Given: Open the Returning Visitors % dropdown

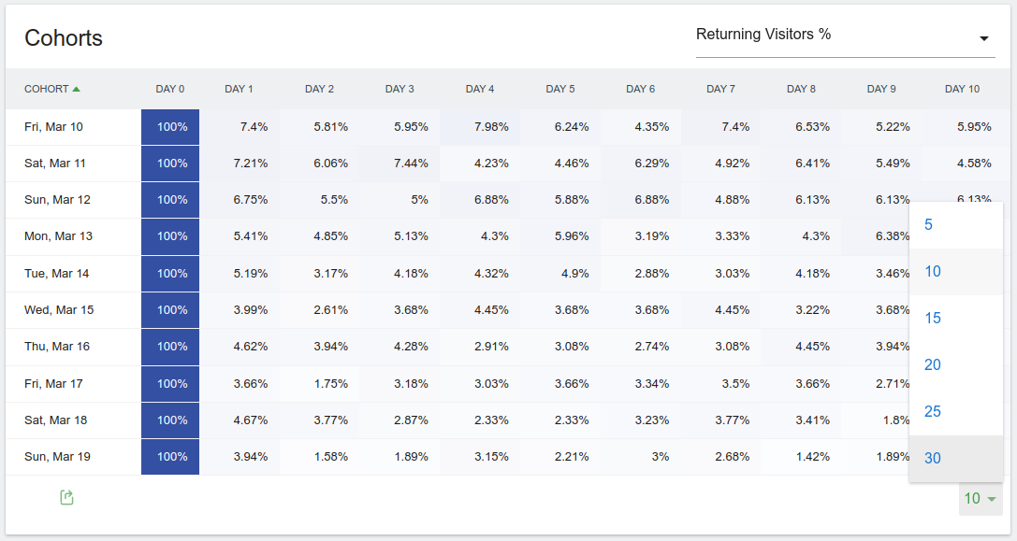Looking at the screenshot, I should click(x=842, y=36).
